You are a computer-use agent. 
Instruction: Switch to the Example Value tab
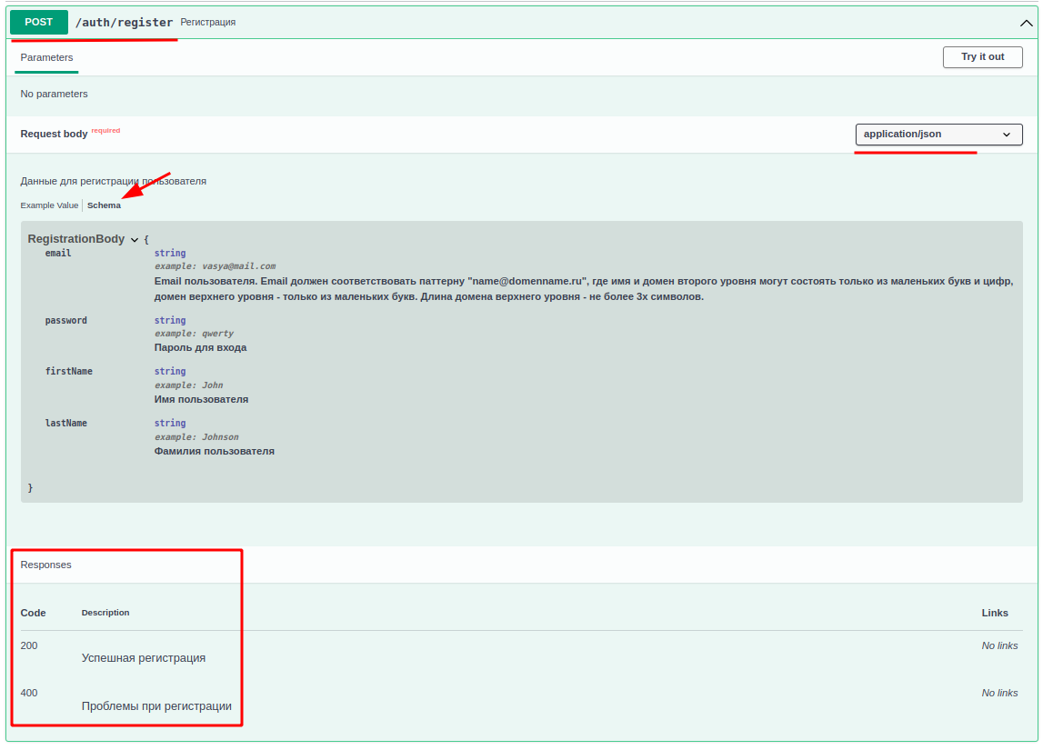(x=50, y=205)
